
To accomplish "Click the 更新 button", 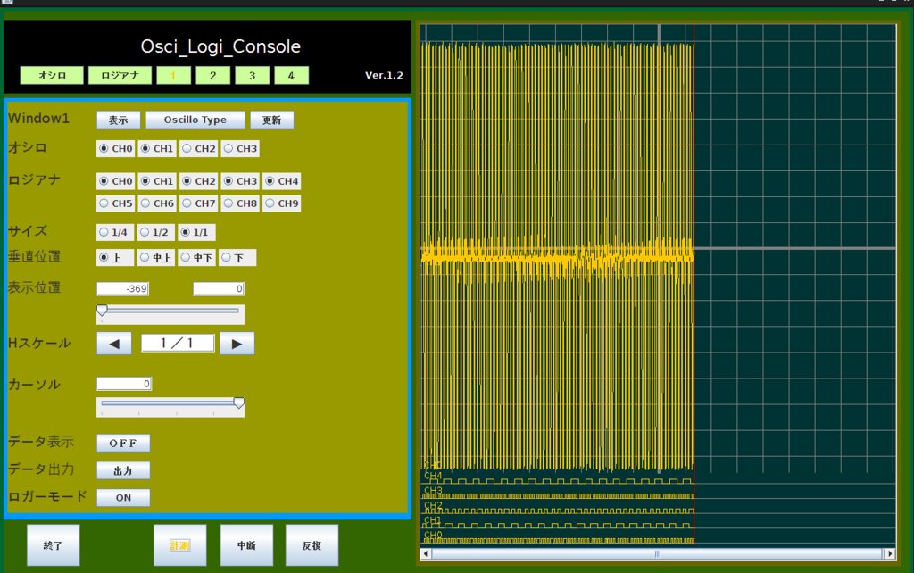I will pos(271,120).
